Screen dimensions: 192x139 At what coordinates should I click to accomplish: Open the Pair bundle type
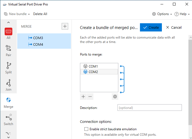pyautogui.click(x=8, y=51)
